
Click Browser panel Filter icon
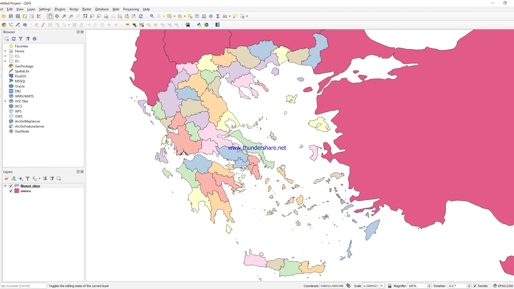click(20, 39)
